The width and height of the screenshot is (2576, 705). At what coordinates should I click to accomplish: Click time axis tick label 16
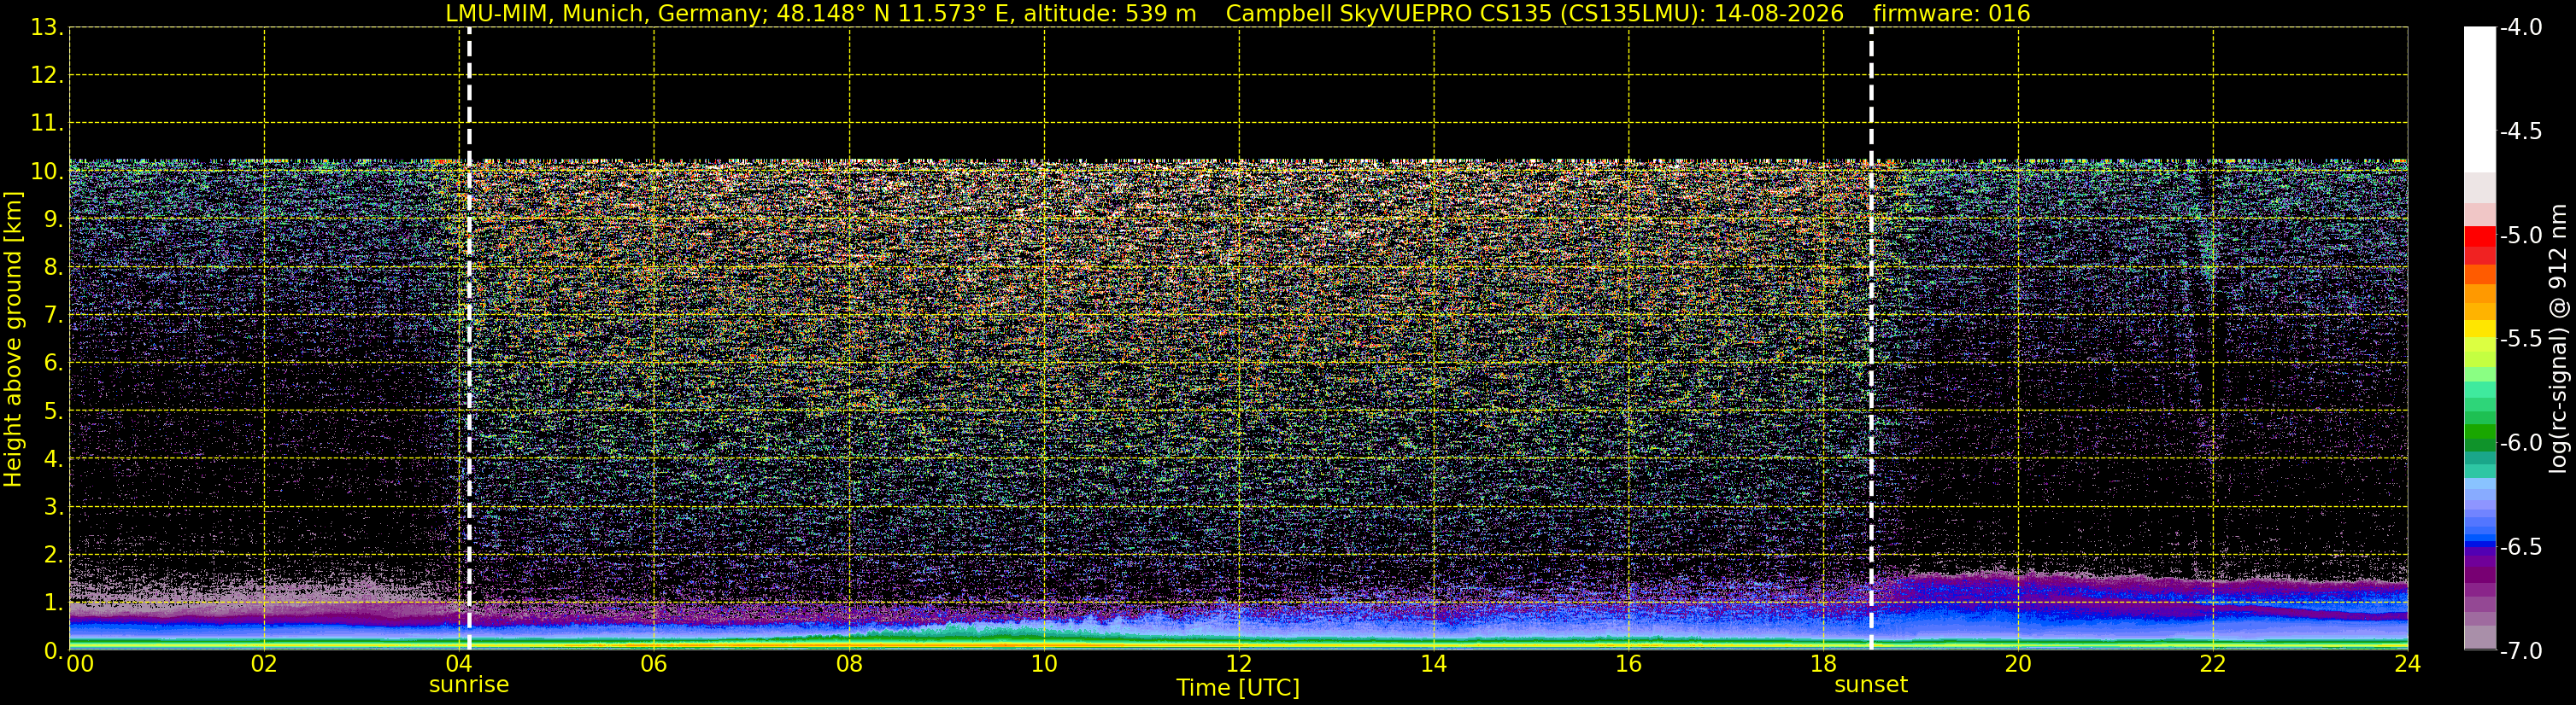coord(1629,664)
